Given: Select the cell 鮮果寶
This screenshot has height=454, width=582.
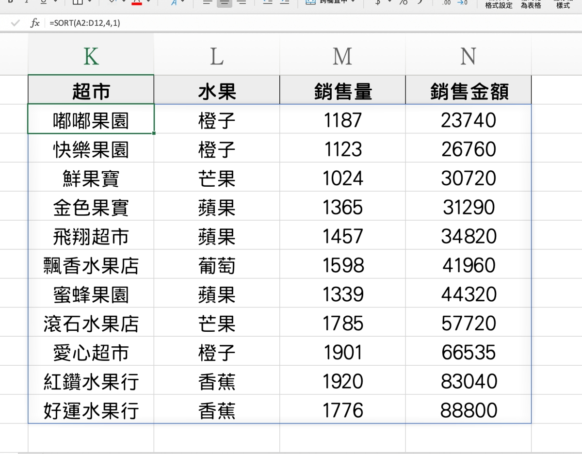Looking at the screenshot, I should click(91, 177).
